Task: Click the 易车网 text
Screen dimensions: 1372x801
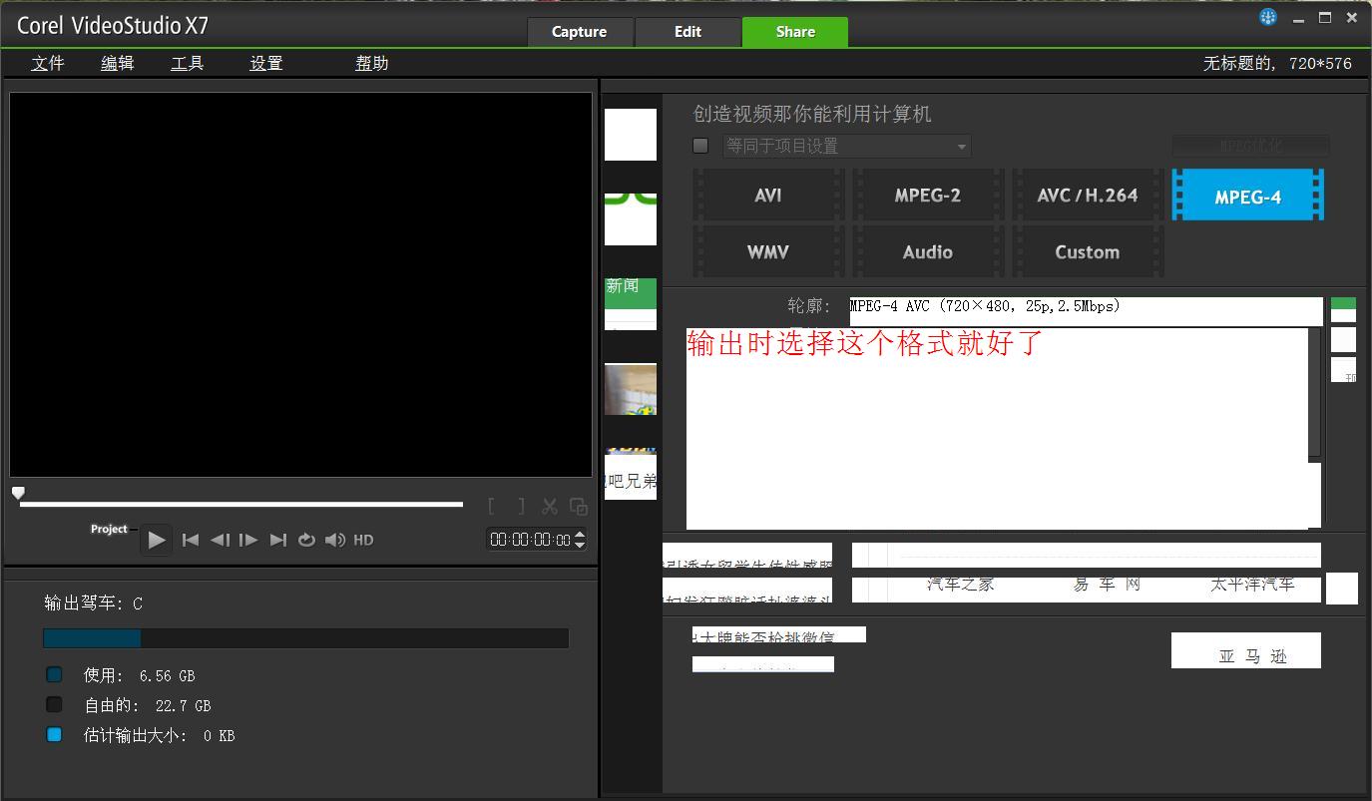Action: click(x=1107, y=585)
